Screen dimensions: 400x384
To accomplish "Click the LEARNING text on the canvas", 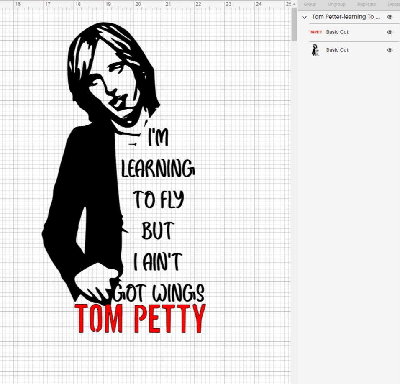I will (158, 168).
